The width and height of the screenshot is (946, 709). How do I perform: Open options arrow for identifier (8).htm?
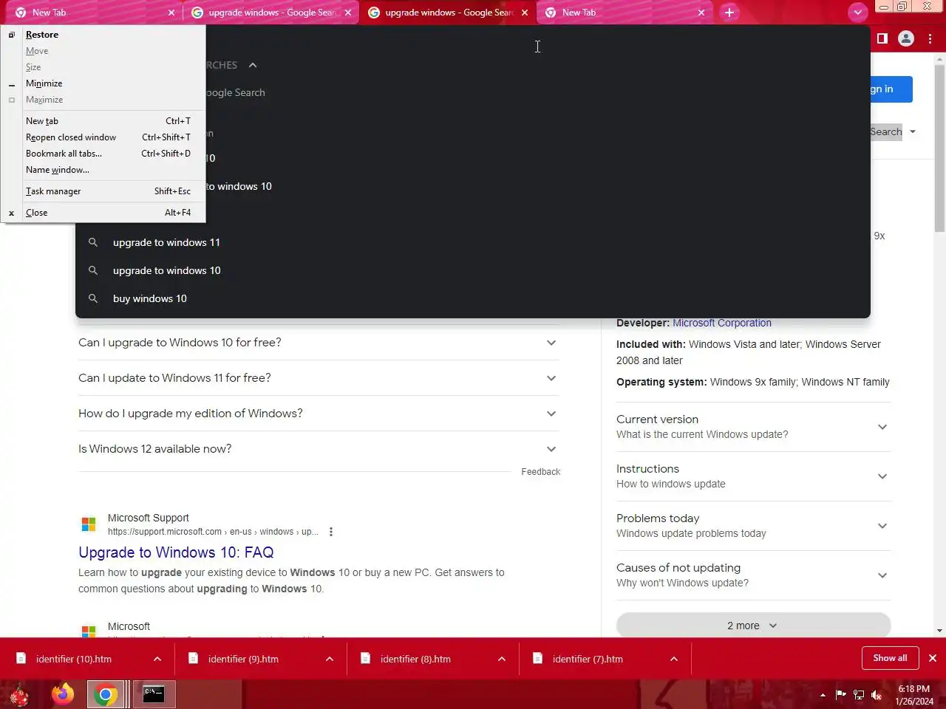(502, 659)
